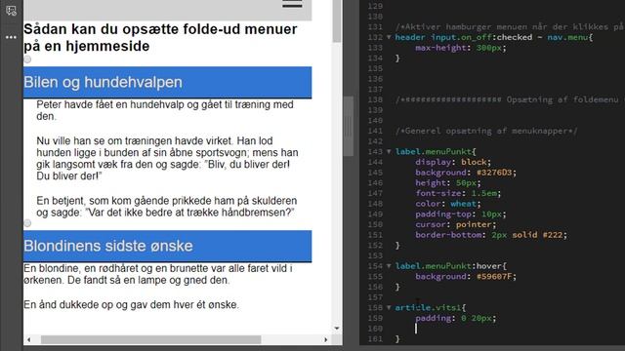Click the page heading 'Sådan kan du opsætte folde-ud menuer'
Viewport: 625px width, 351px height.
pos(160,37)
